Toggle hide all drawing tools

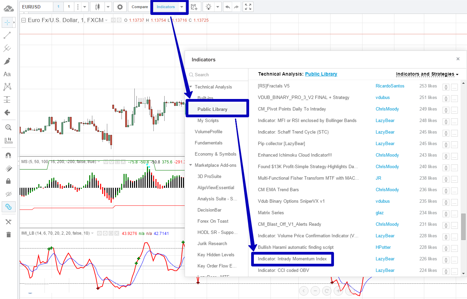(8, 194)
